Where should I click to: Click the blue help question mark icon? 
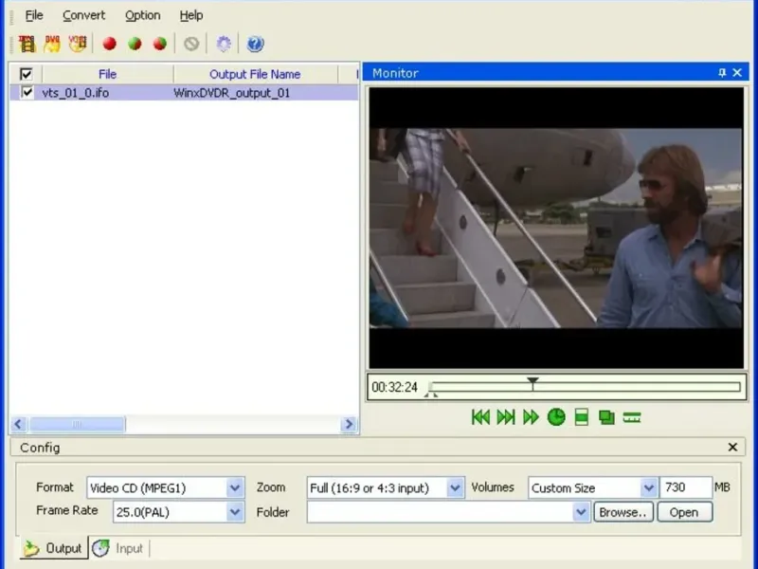(255, 44)
